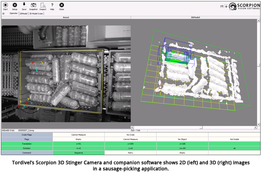Click the plus icon beside Scorpion logo
Viewport: 261px width, 174px height.
pyautogui.click(x=226, y=7)
